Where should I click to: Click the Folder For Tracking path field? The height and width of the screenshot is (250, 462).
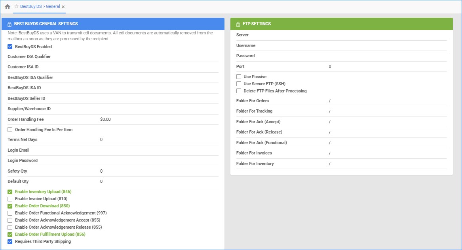(388, 111)
